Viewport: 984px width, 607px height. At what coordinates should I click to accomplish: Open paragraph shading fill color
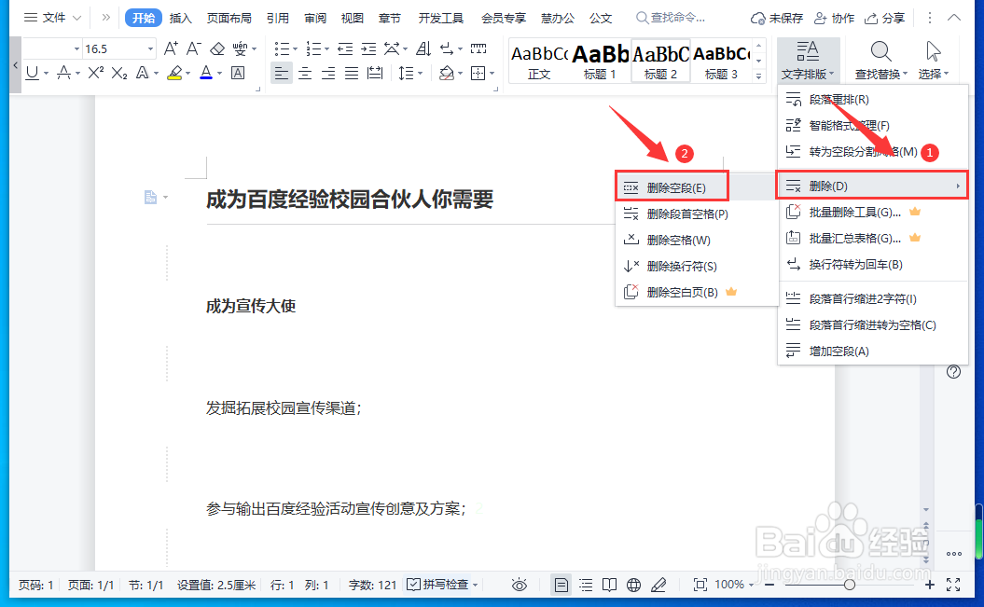[x=446, y=74]
